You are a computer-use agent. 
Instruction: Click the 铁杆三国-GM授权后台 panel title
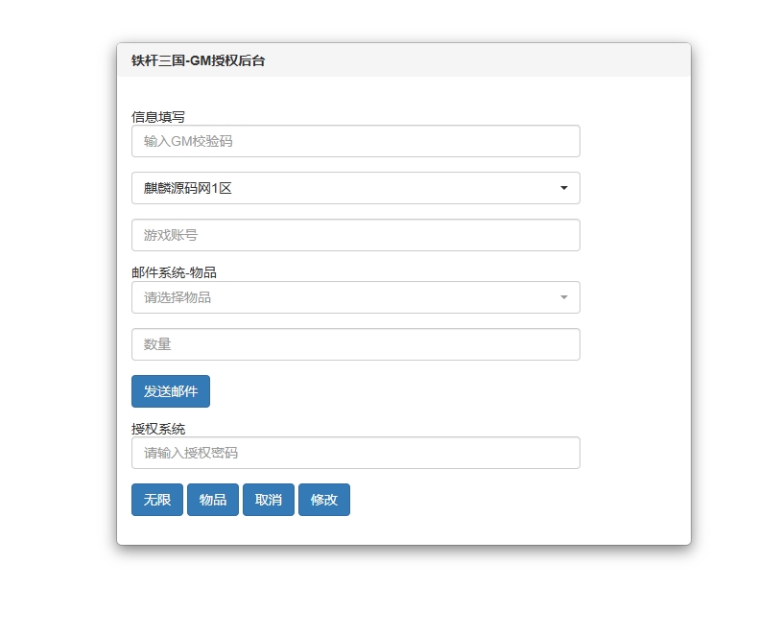[198, 60]
